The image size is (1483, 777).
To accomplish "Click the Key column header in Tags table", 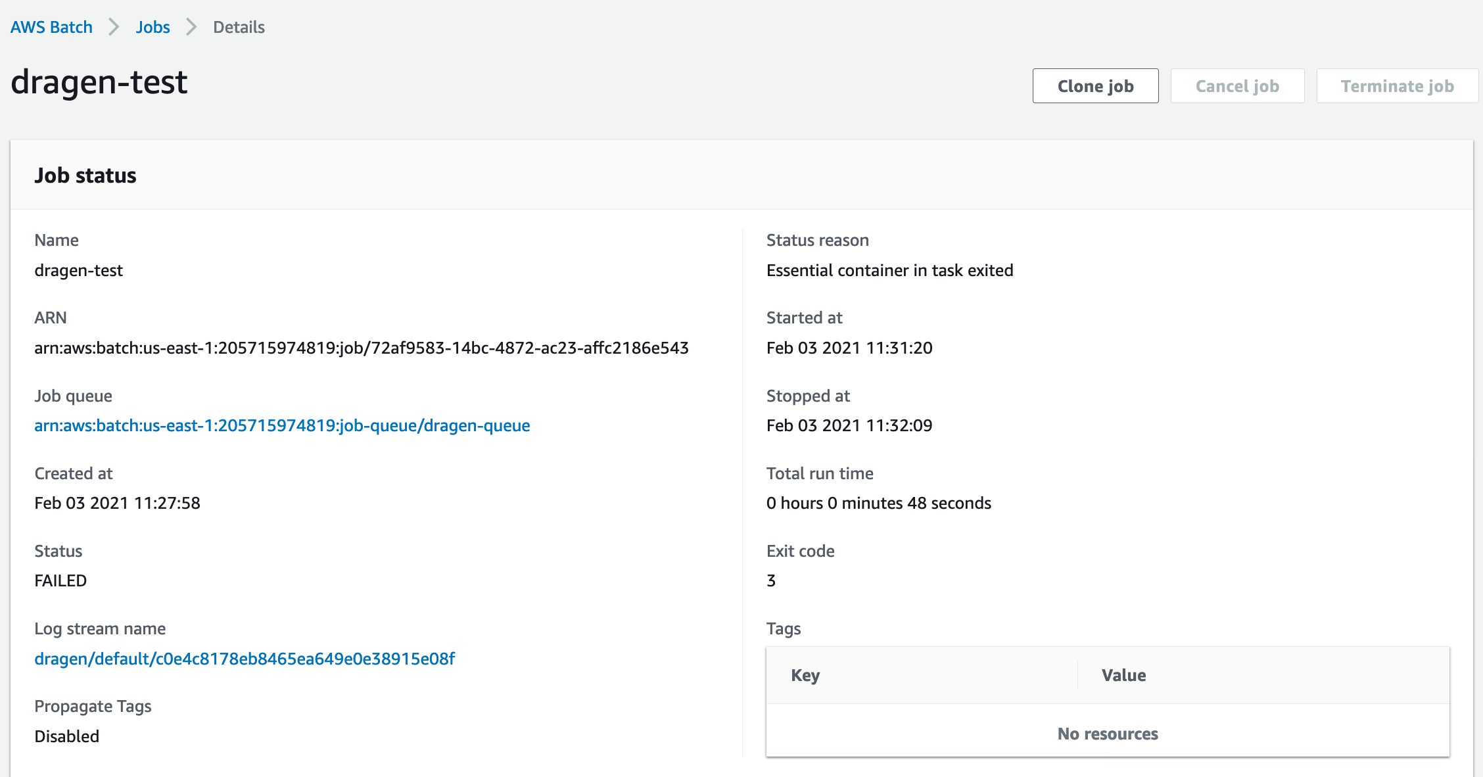I will point(805,675).
